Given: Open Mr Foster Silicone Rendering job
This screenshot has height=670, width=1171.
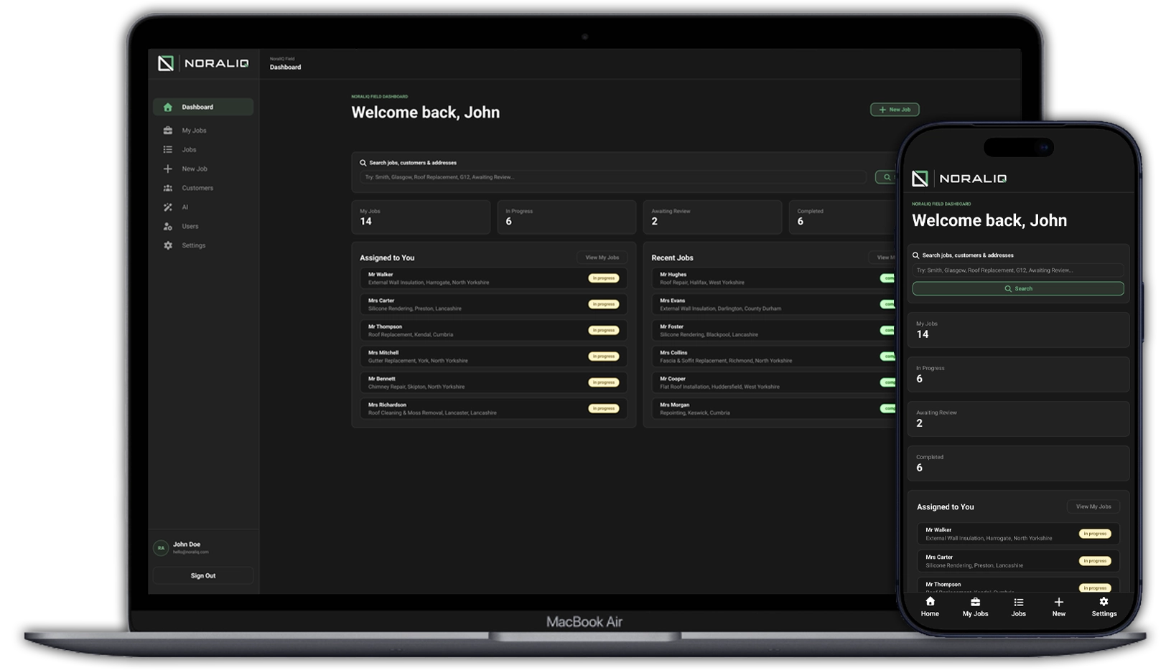Looking at the screenshot, I should (x=775, y=330).
